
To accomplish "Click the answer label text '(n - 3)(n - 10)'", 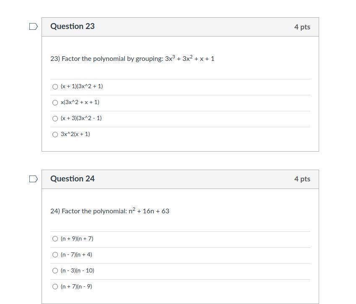I will pyautogui.click(x=78, y=270).
